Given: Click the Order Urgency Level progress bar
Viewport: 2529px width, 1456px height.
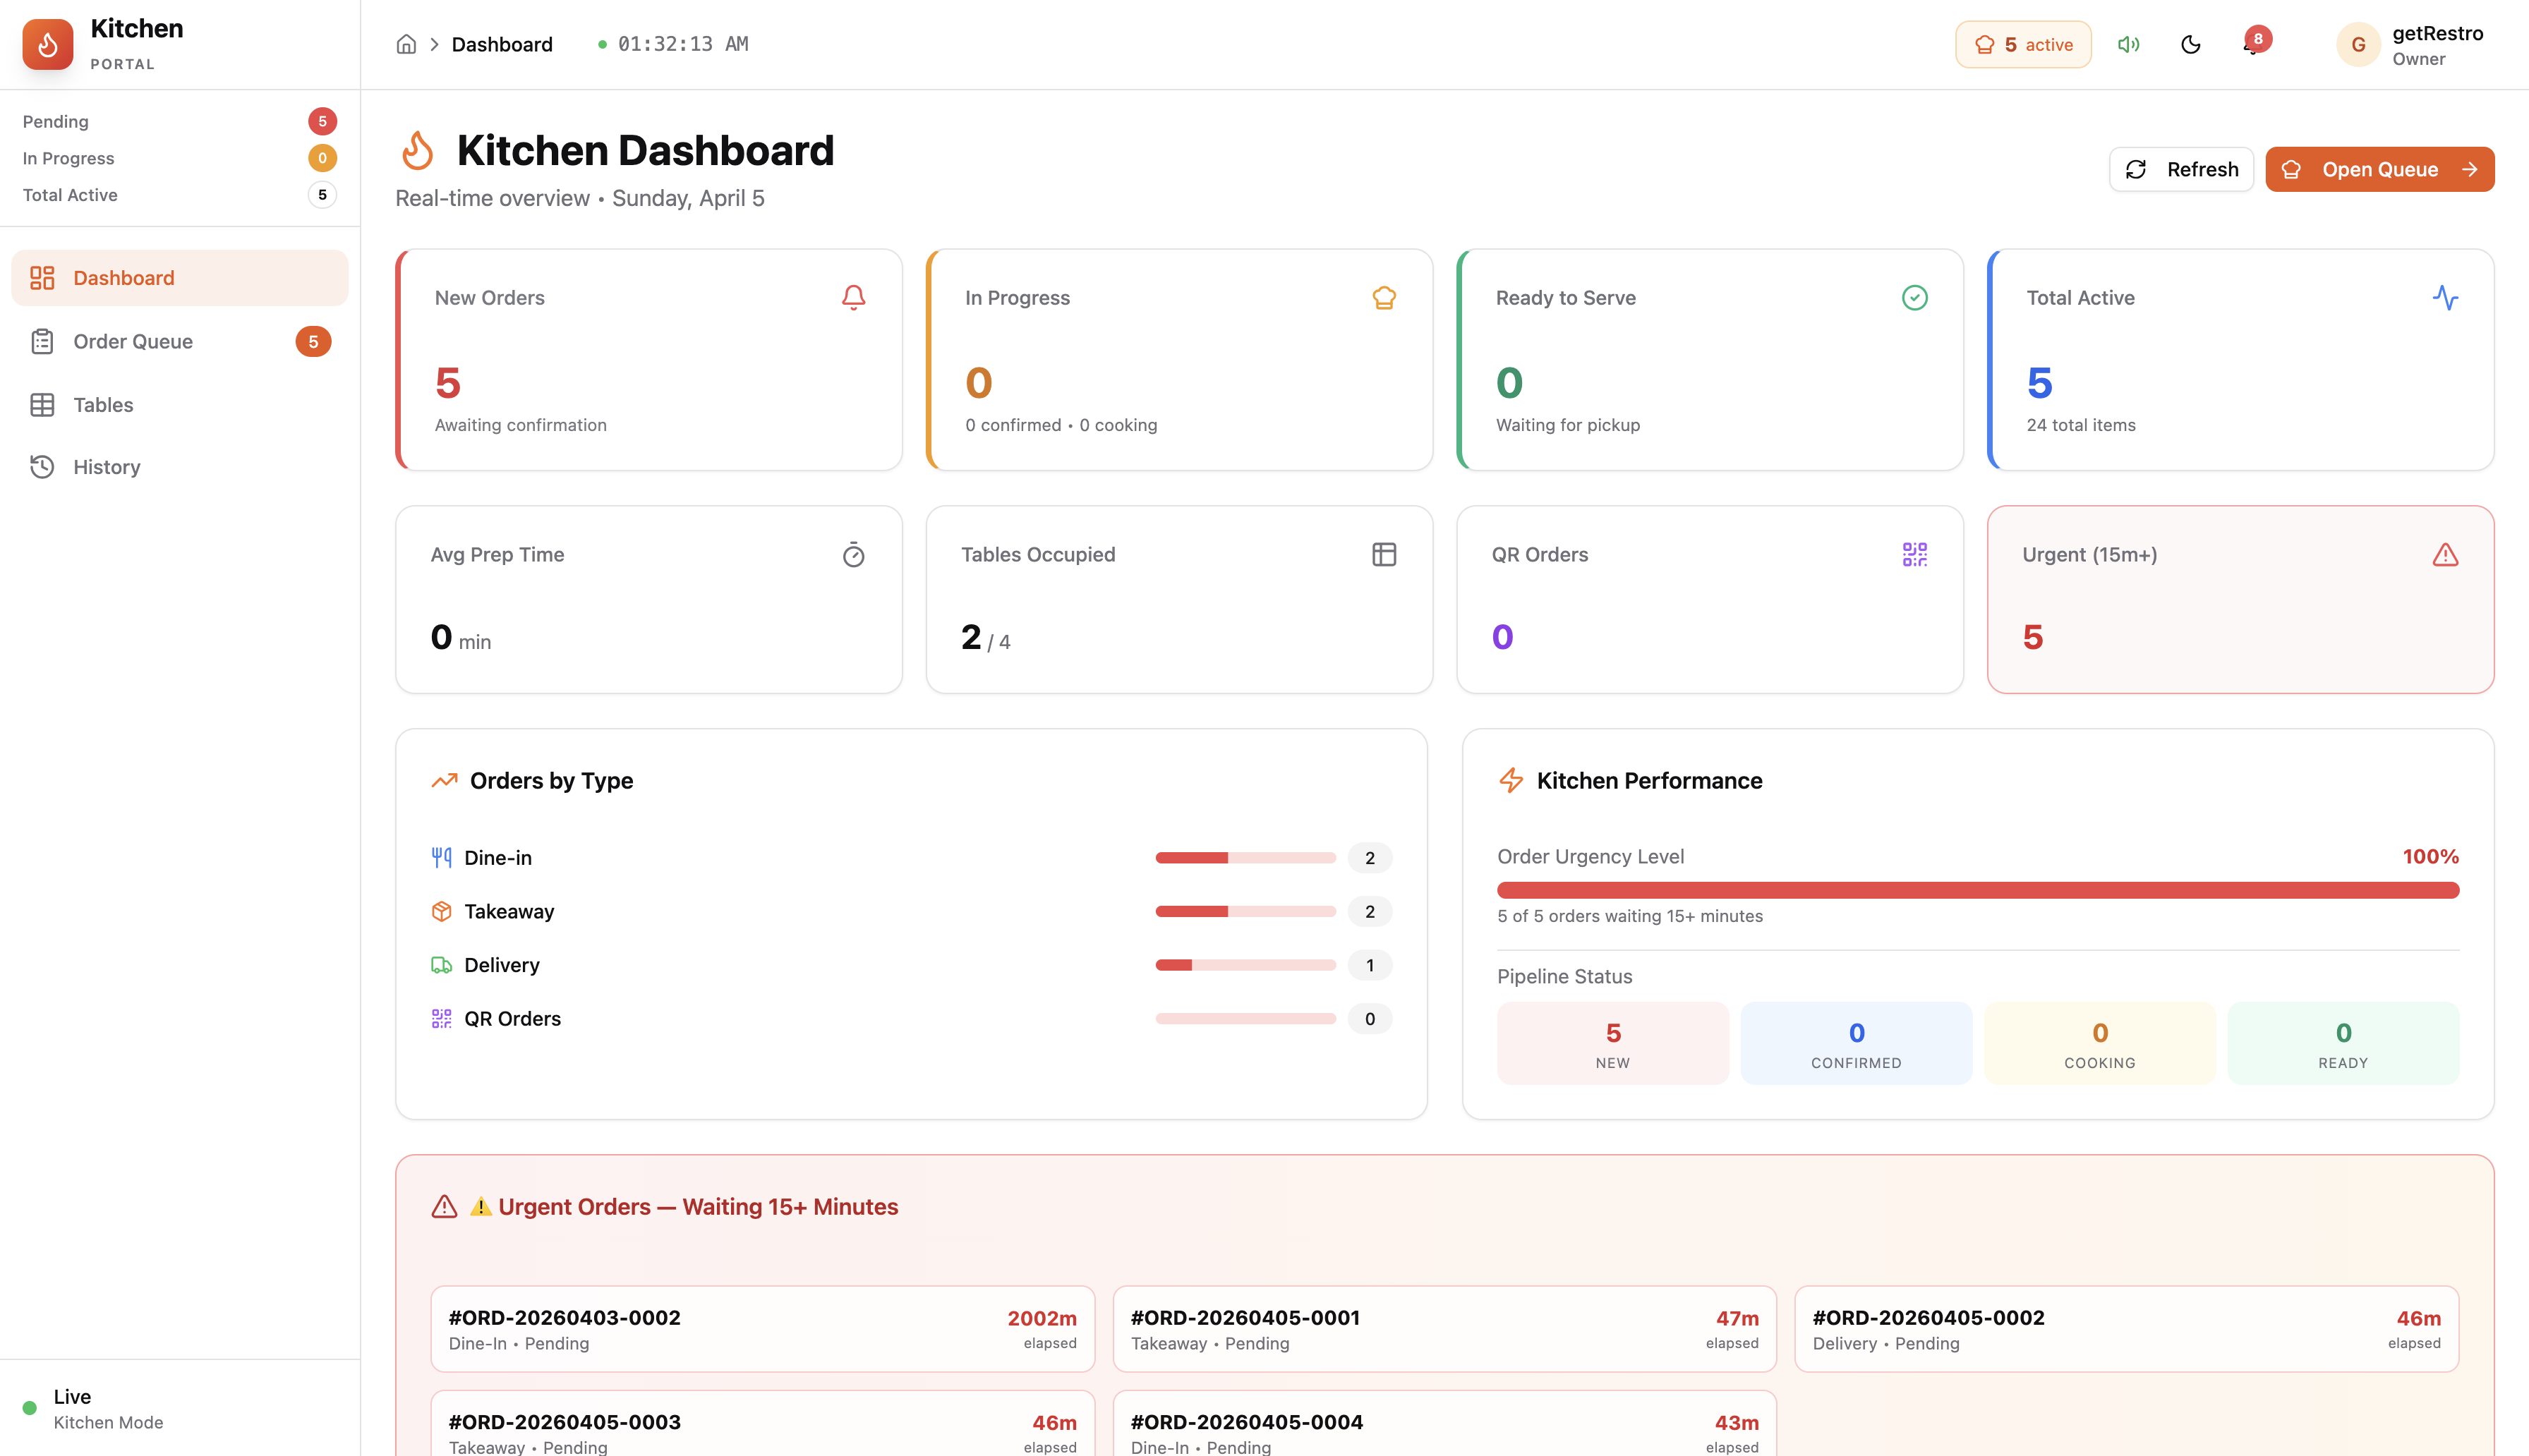Looking at the screenshot, I should click(1976, 889).
